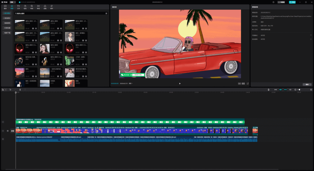The height and width of the screenshot is (171, 314).
Task: Toggle the preview scope/waveform icon
Action: coord(239,84)
